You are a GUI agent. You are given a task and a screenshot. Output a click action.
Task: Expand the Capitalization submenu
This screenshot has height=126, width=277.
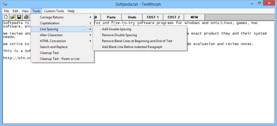(x=62, y=23)
